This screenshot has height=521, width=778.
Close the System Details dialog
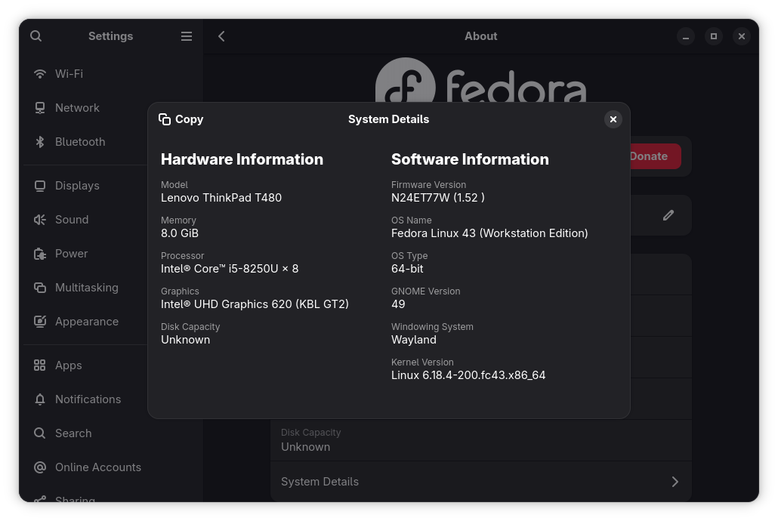pyautogui.click(x=613, y=119)
